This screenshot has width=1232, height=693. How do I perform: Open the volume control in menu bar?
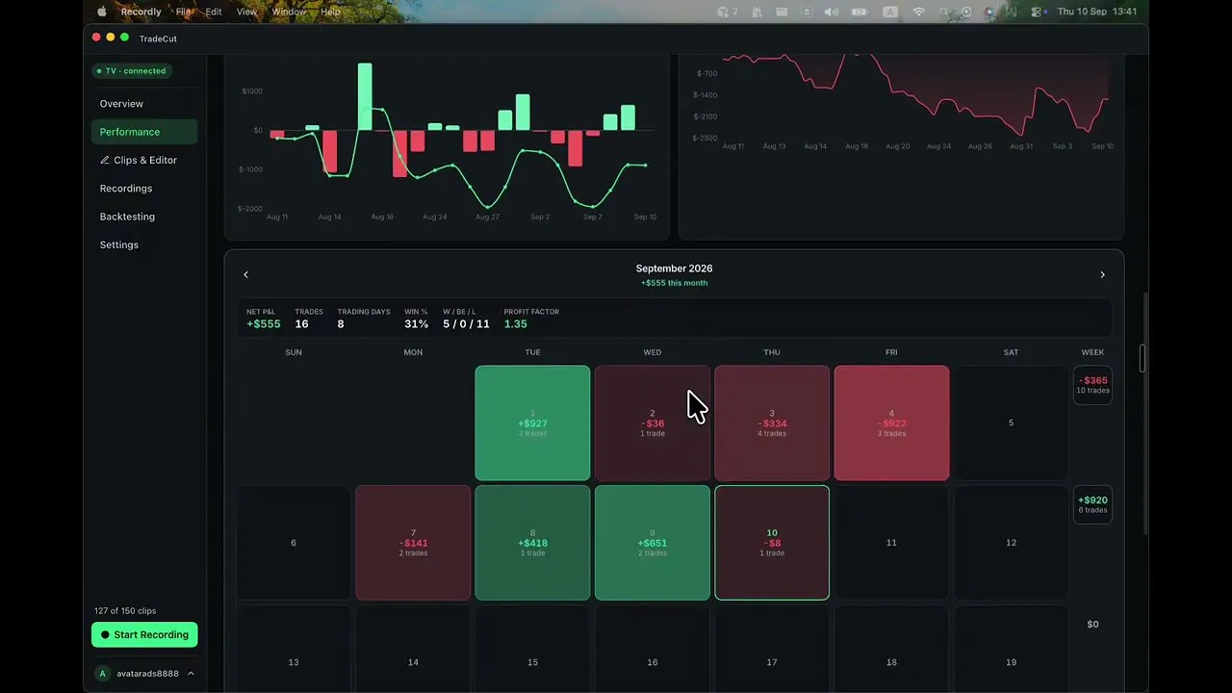(x=832, y=12)
